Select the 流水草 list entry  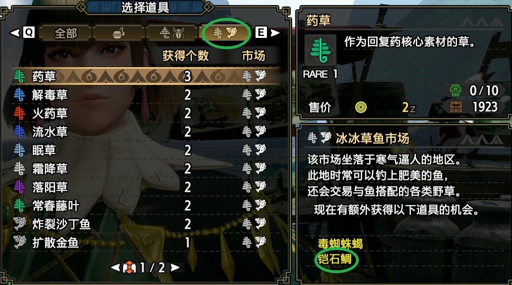pos(146,132)
